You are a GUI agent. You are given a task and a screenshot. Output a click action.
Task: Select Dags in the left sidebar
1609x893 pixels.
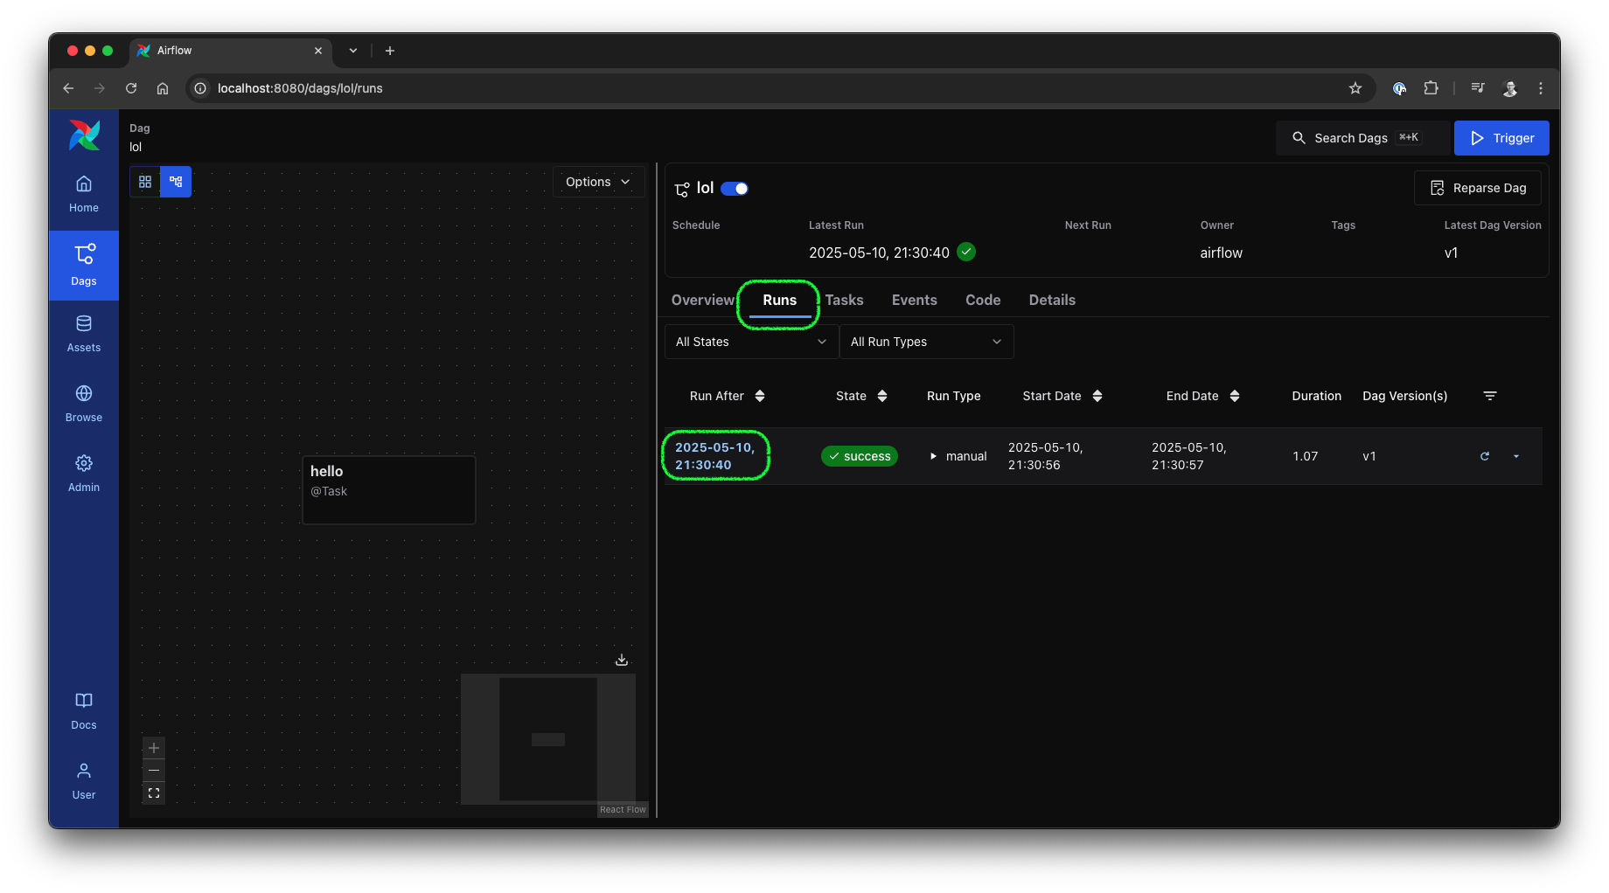point(83,265)
